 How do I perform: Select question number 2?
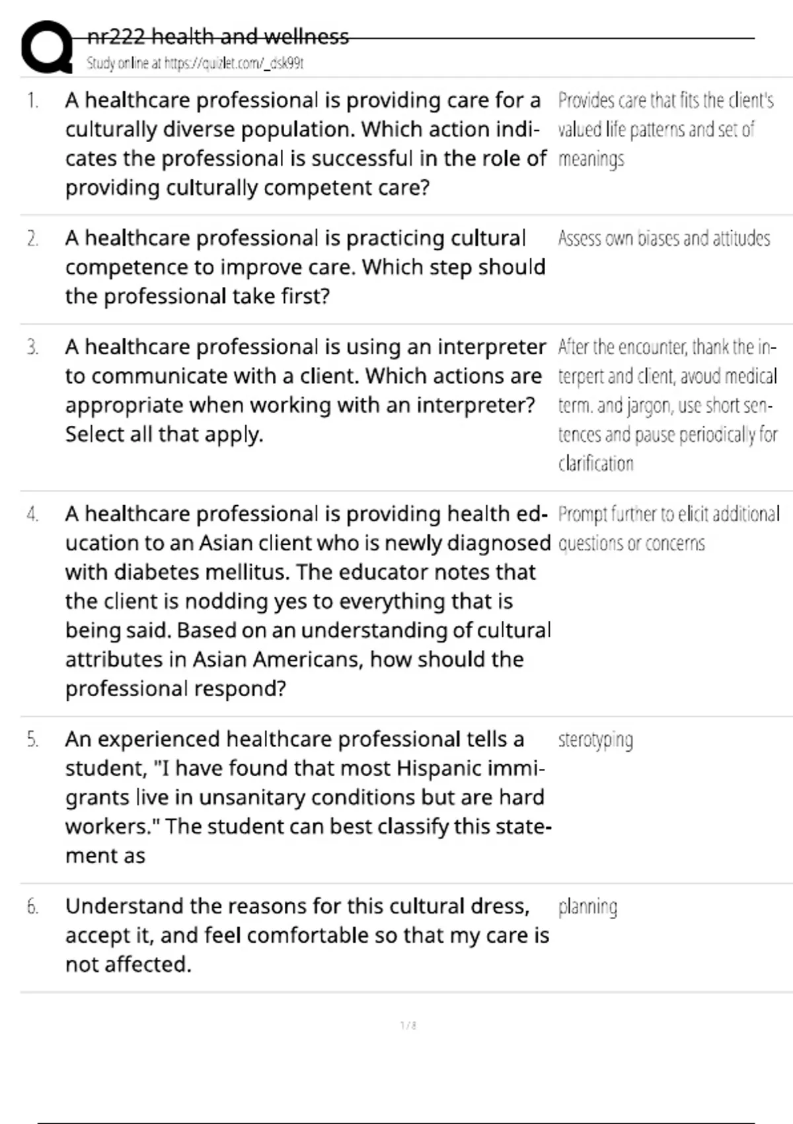click(x=32, y=238)
